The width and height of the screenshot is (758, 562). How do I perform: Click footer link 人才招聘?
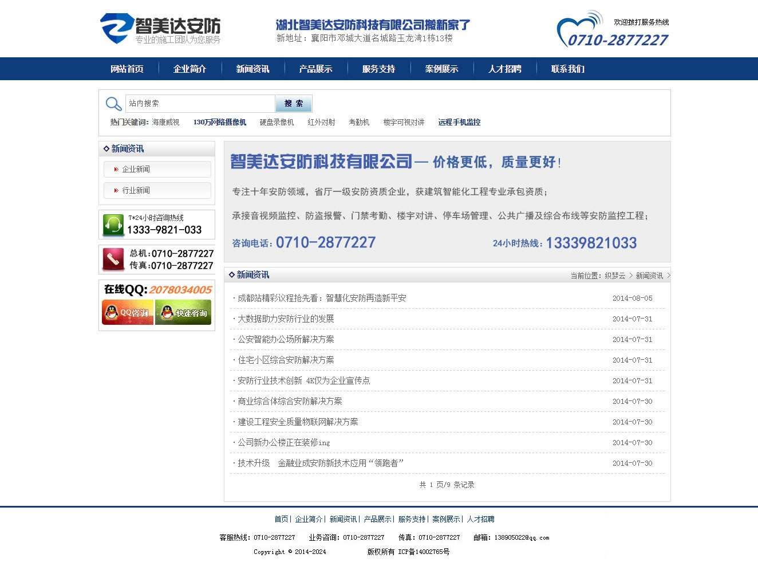tap(480, 520)
